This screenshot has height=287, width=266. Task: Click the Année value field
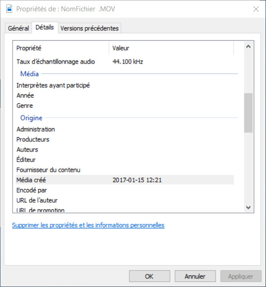point(171,95)
